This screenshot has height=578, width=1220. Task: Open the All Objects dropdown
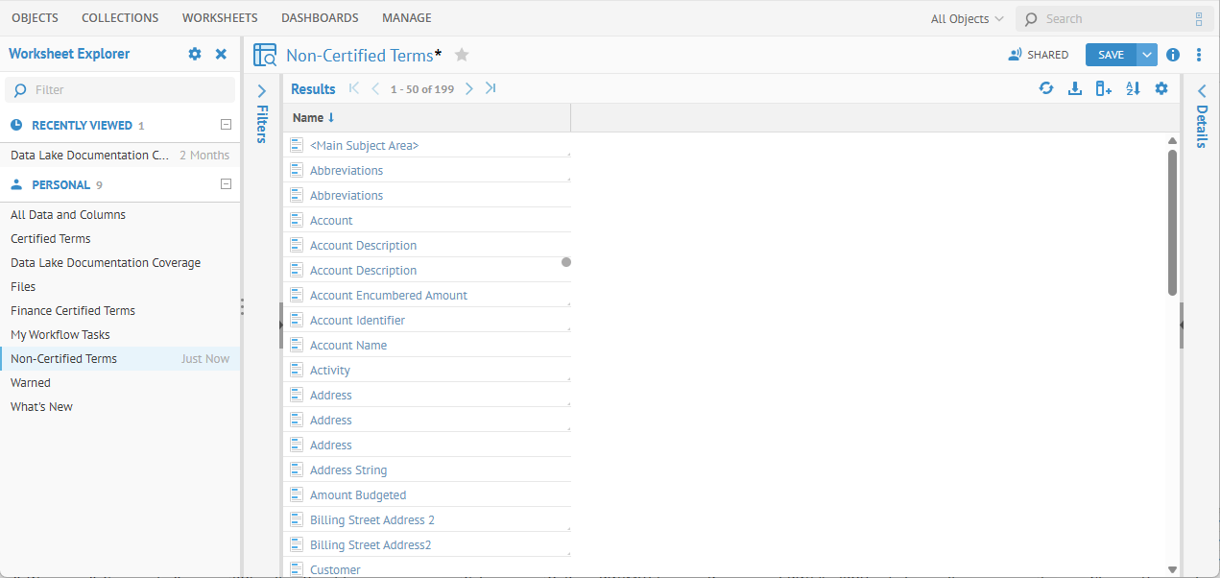967,18
